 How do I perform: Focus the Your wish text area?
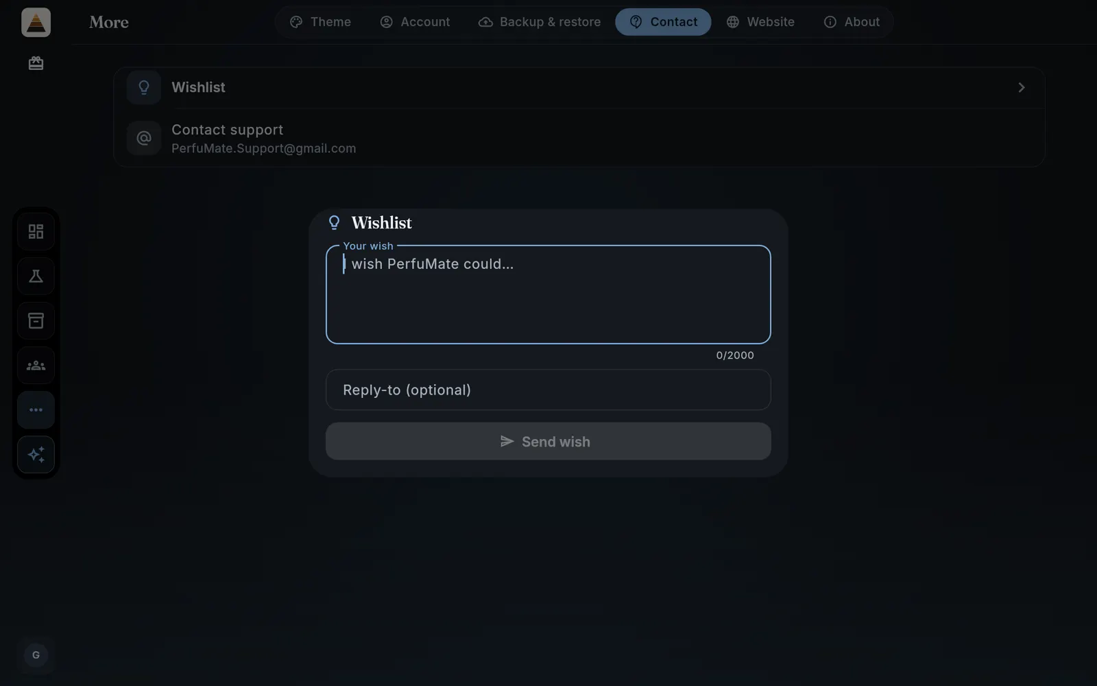point(548,294)
